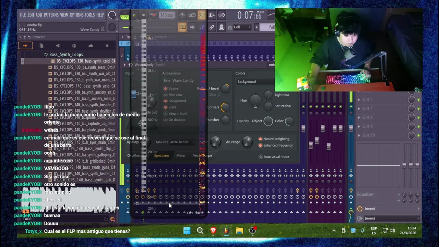The width and height of the screenshot is (439, 247).
Task: Enable the Keep in front option
Action: click(x=165, y=114)
